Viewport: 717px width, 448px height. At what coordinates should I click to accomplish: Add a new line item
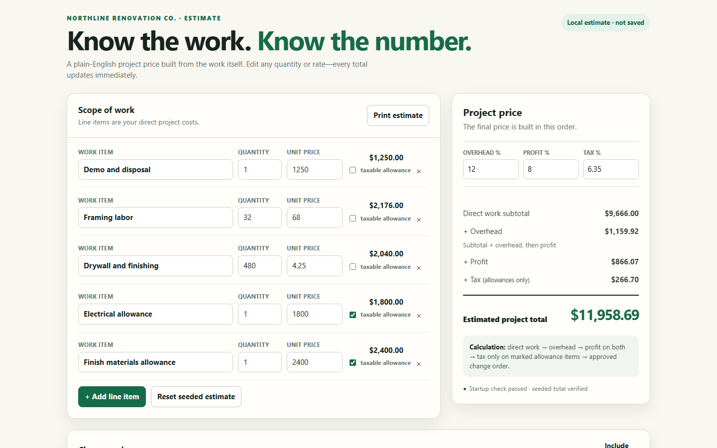click(x=112, y=397)
